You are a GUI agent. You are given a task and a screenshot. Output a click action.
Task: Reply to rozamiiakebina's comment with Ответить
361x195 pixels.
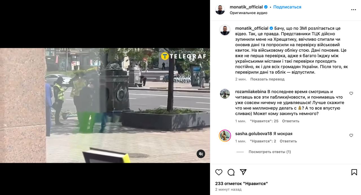(290, 121)
